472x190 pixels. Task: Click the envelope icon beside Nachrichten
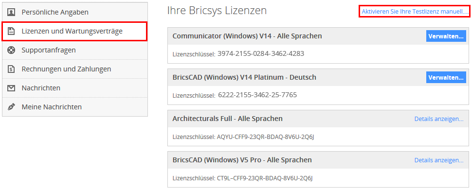point(12,88)
